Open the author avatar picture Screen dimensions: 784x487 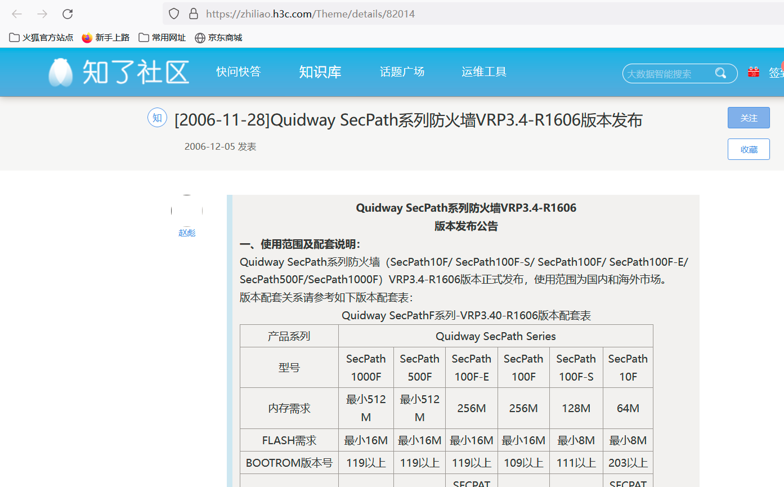coord(187,211)
